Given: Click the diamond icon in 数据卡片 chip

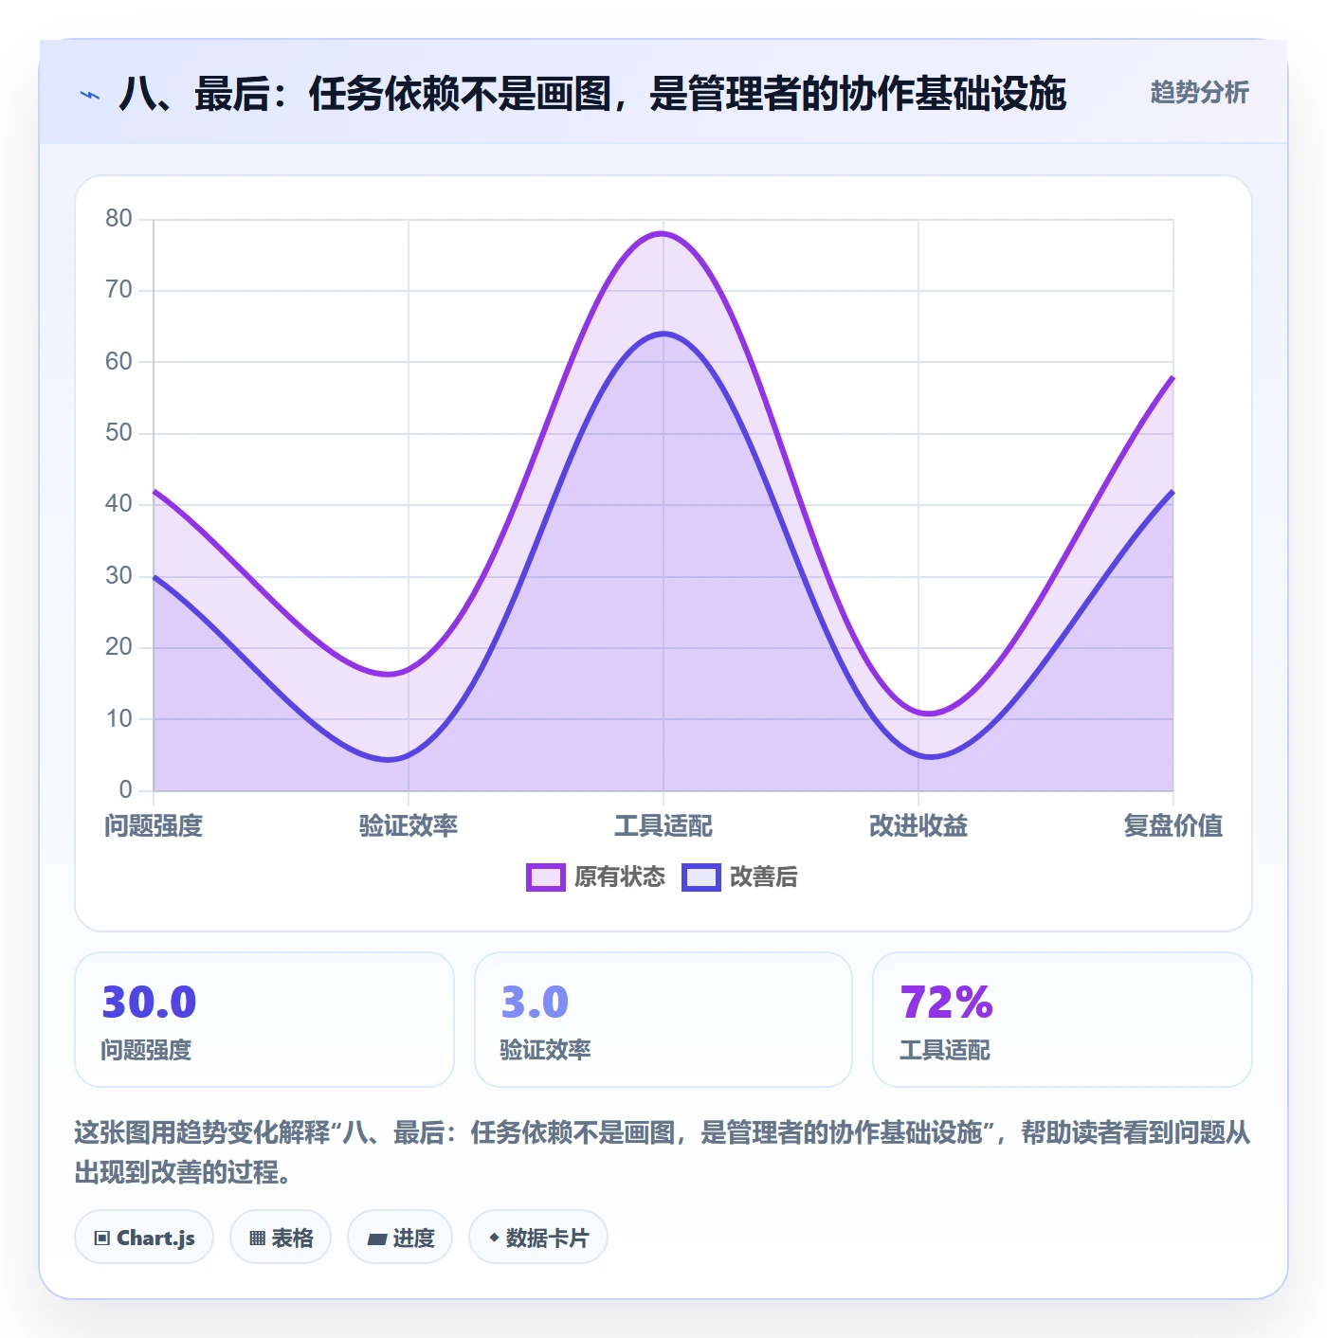Looking at the screenshot, I should click(x=494, y=1238).
